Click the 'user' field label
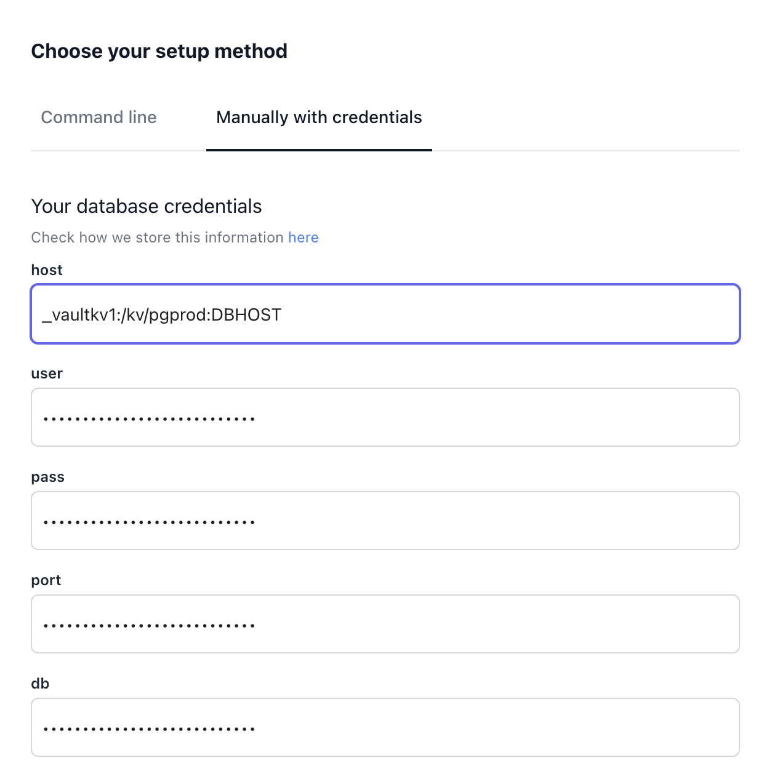The image size is (772, 779). click(47, 374)
